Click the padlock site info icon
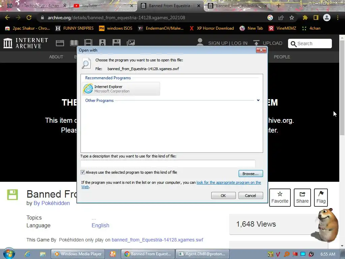Viewport: 345px width, 259px height. tap(42, 18)
